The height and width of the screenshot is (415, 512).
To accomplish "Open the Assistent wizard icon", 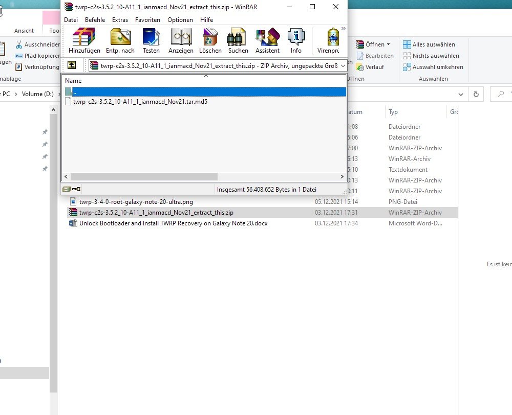I will [x=267, y=41].
